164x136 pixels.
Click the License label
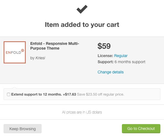point(105,56)
